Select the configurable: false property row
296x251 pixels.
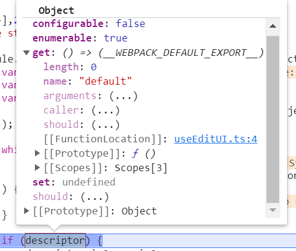coord(89,24)
